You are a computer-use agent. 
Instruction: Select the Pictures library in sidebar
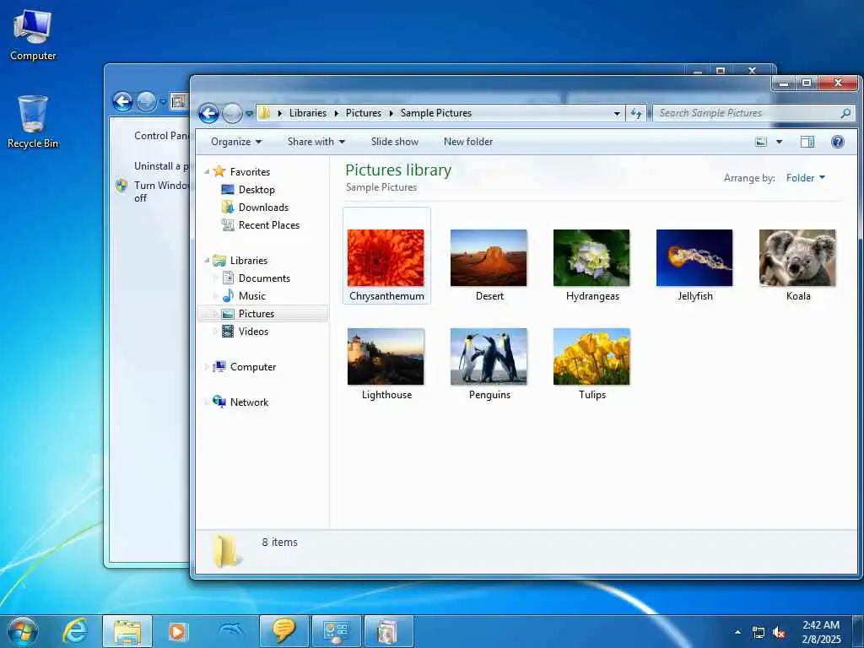[263, 314]
